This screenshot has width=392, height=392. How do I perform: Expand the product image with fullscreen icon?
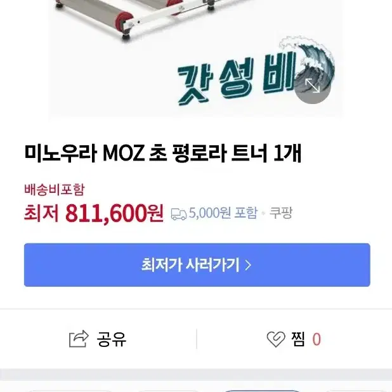312,86
